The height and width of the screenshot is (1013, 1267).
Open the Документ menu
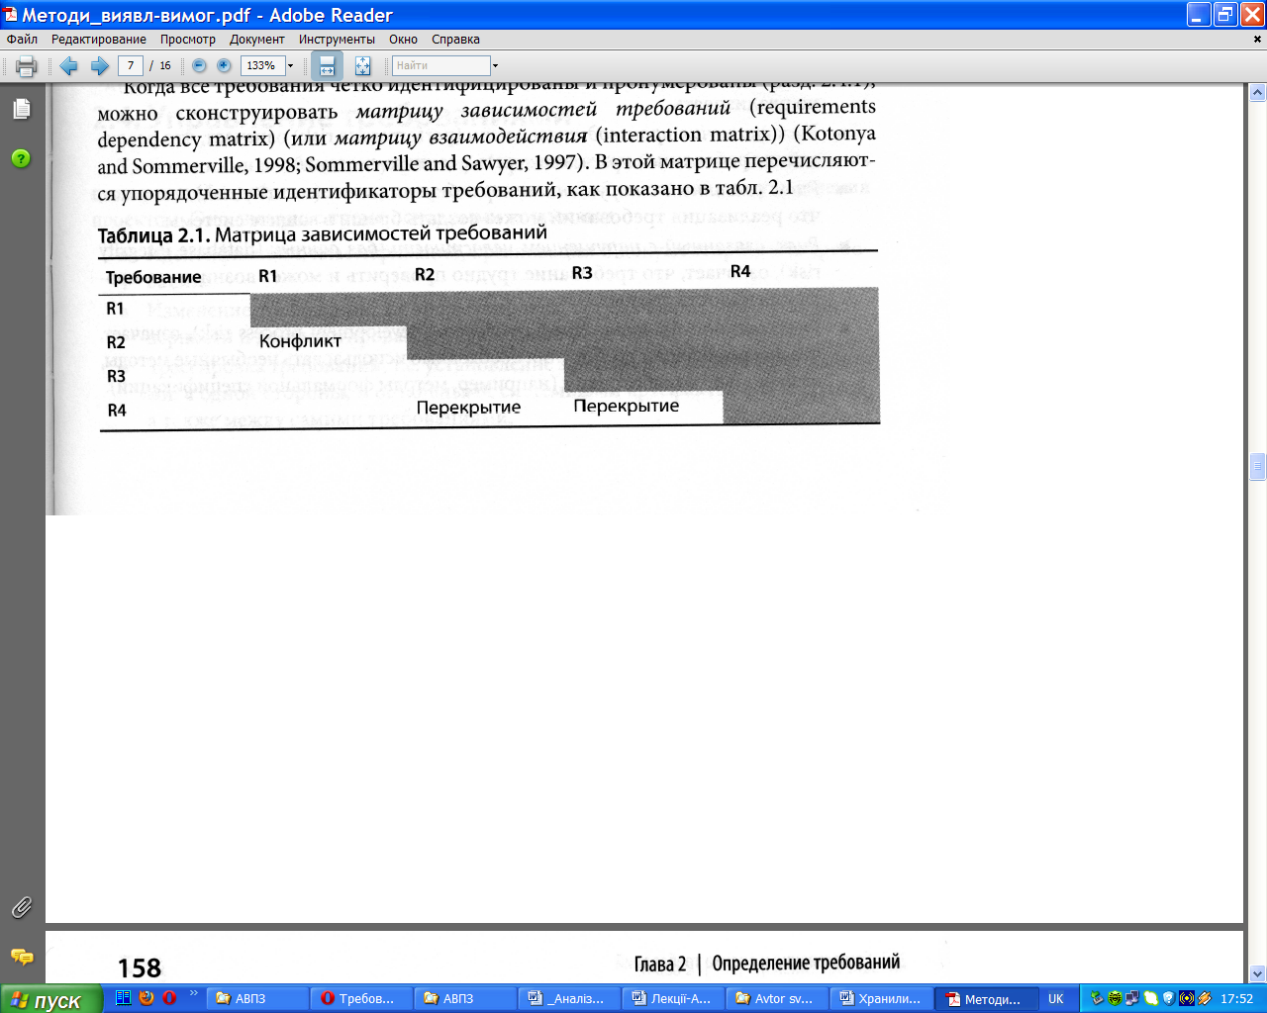click(x=257, y=40)
